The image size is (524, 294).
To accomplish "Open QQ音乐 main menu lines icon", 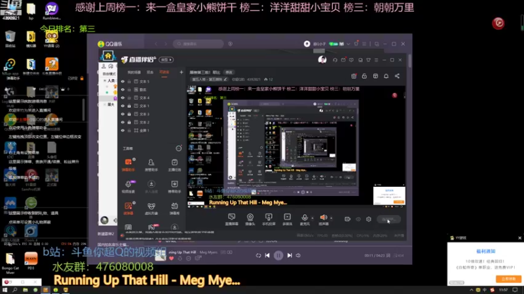I will 364,44.
